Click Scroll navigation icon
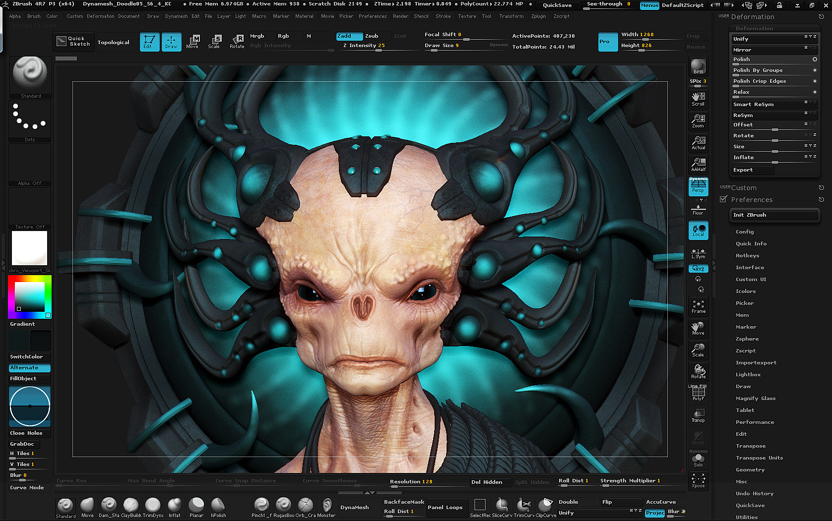The height and width of the screenshot is (521, 832). [698, 99]
